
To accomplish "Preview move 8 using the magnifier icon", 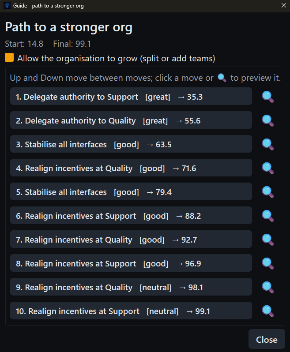I will click(x=267, y=263).
